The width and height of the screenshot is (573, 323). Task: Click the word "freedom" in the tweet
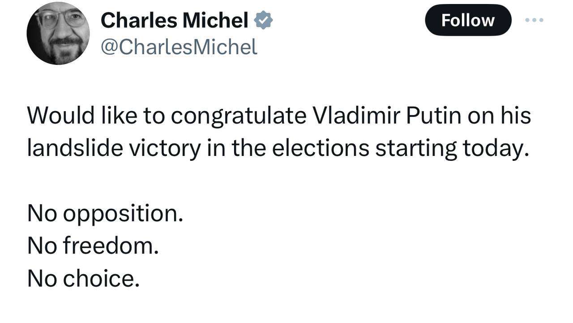coord(108,245)
